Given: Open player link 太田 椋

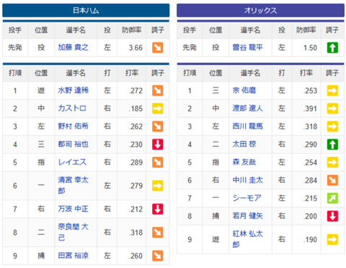Looking at the screenshot, I should pos(244,144).
